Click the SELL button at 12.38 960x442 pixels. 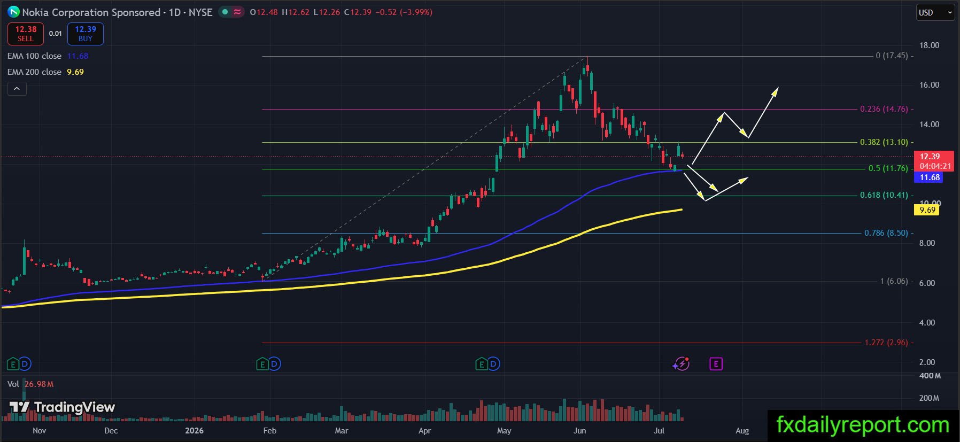[26, 34]
